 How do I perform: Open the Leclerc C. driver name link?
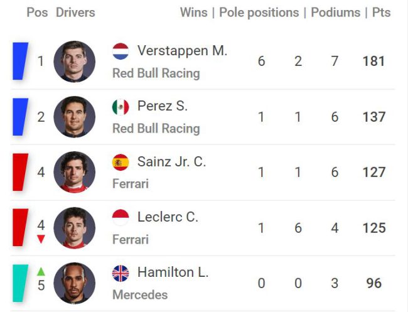pyautogui.click(x=168, y=217)
